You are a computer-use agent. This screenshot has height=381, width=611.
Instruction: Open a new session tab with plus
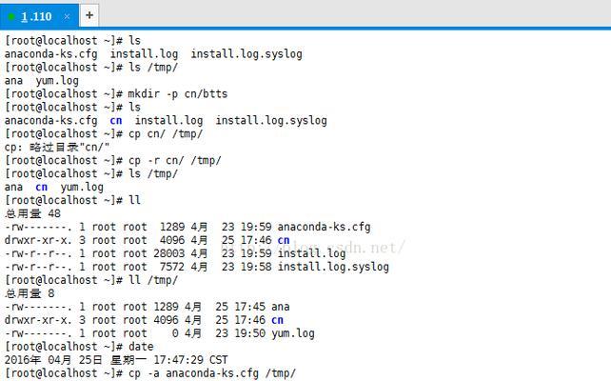89,15
